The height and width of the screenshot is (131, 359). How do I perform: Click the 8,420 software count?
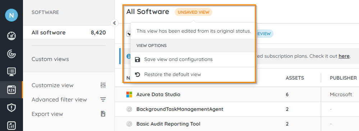[98, 33]
